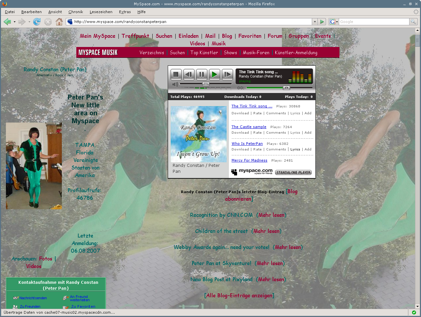
Task: Click Nachricht senden envelope icon
Action: point(16,298)
